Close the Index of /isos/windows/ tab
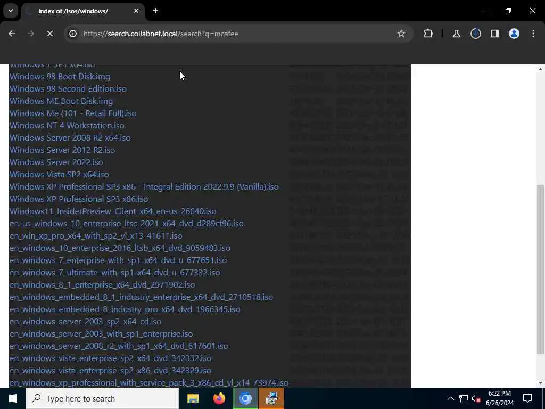The image size is (545, 409). click(136, 11)
